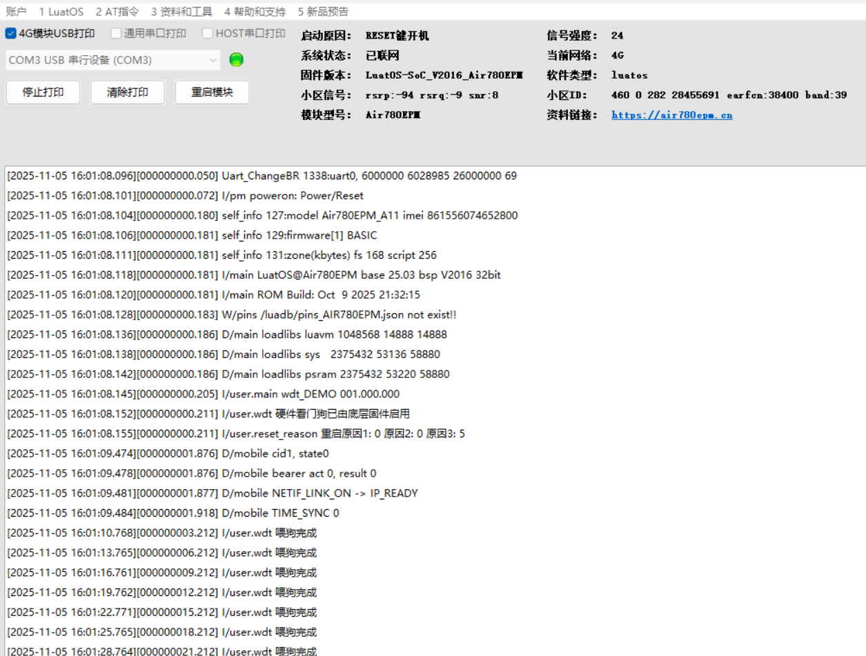Screen dimensions: 866x656
Task: Click the firmware version LuatOS-SoC_V2016_Air780EPM value
Action: [444, 75]
